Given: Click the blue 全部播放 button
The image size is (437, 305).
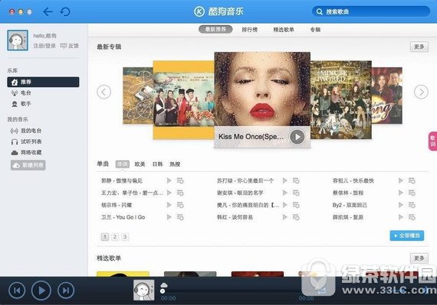Looking at the screenshot, I should point(407,235).
